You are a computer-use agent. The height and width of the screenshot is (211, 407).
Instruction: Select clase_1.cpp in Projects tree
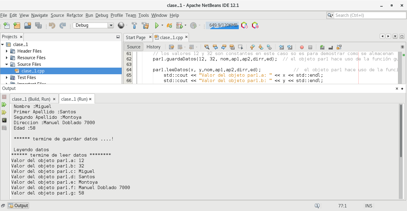33,71
